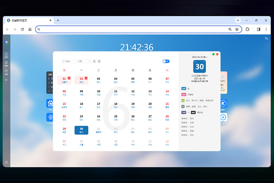Open the 2025 year picker field

tap(69, 61)
